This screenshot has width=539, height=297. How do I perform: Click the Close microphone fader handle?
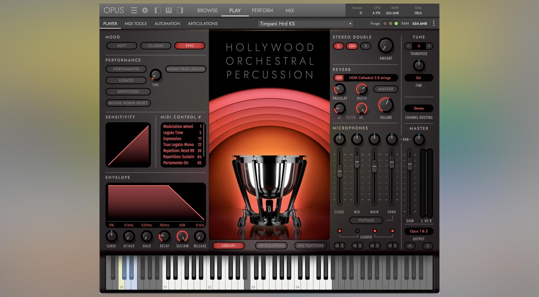pos(339,171)
